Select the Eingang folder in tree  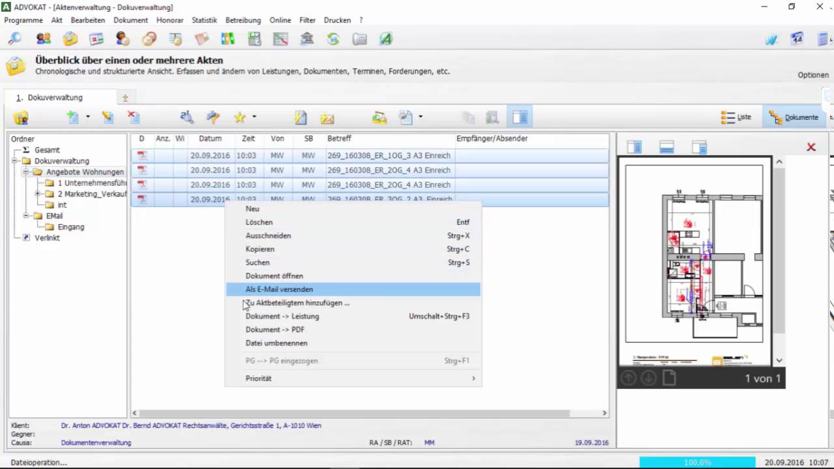pyautogui.click(x=71, y=227)
